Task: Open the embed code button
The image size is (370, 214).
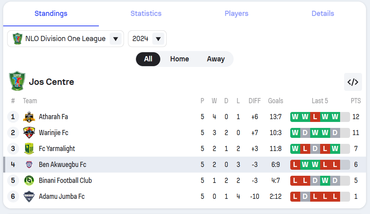Action: pos(353,82)
